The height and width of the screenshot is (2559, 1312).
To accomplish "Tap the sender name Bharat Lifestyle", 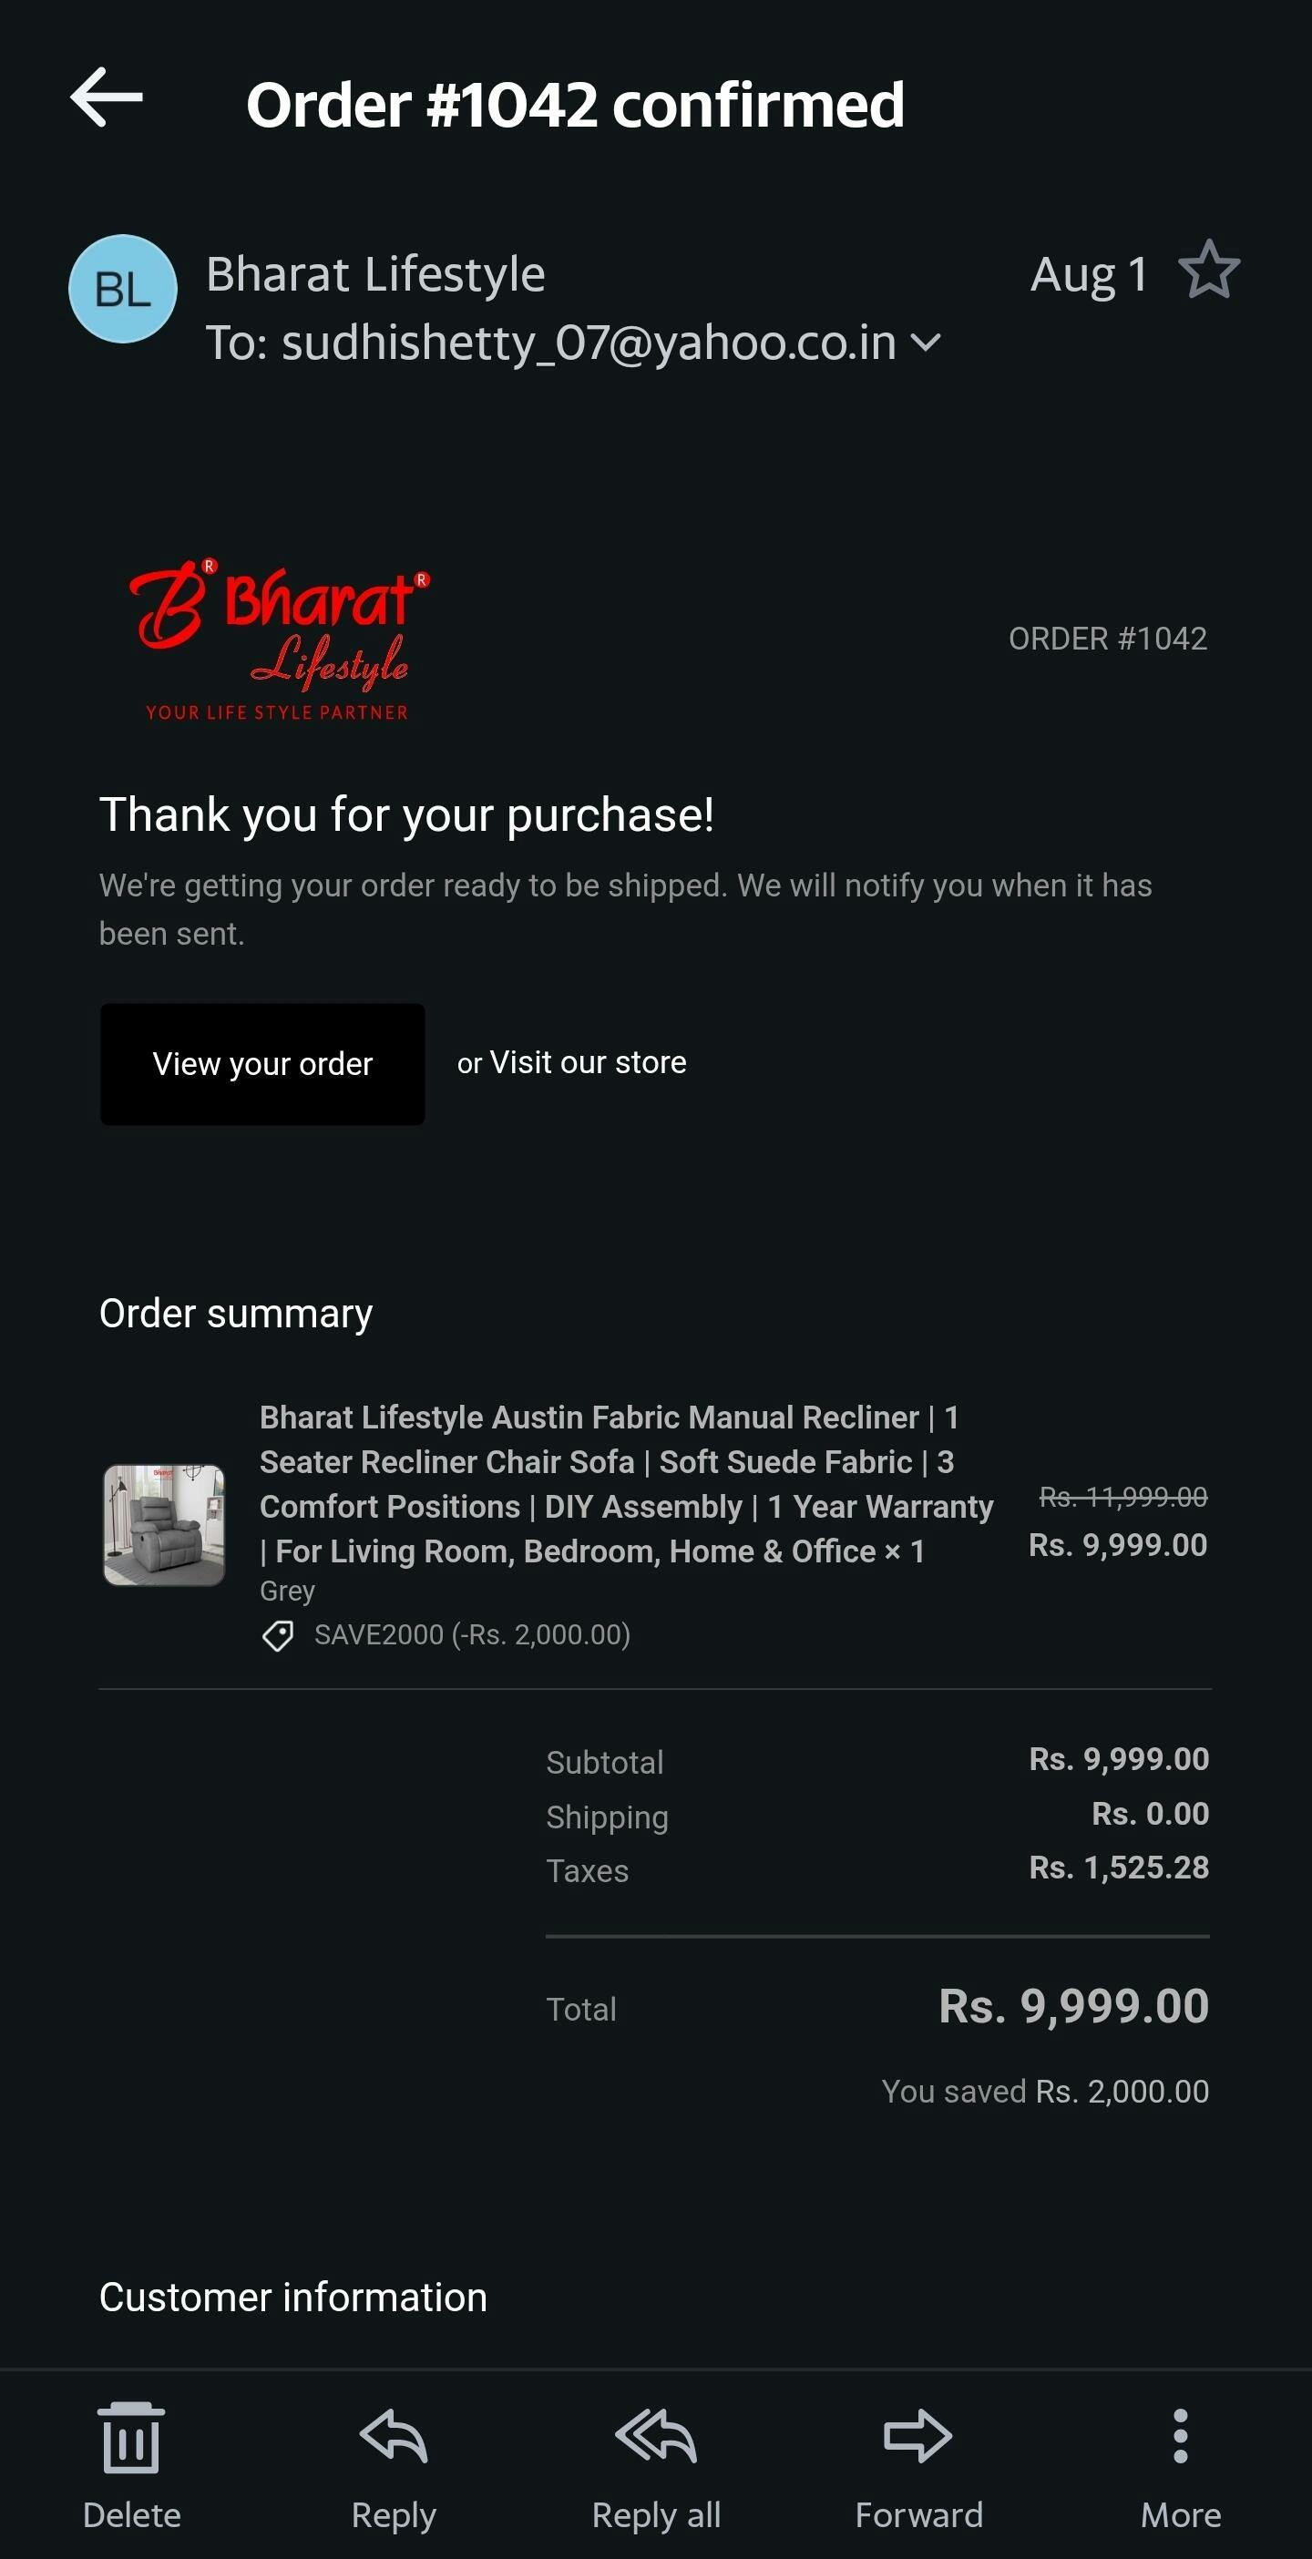I will click(375, 273).
